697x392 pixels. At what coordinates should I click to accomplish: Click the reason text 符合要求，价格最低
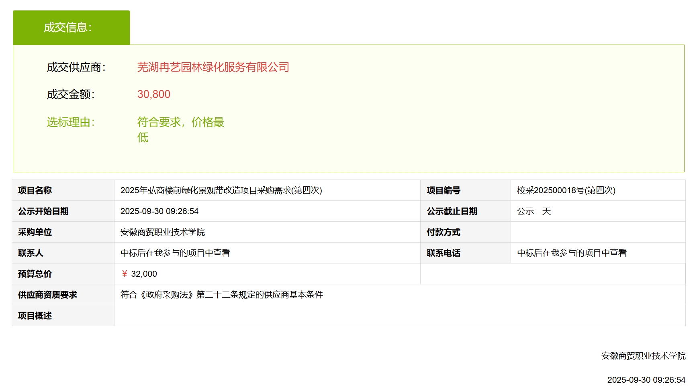(x=180, y=122)
